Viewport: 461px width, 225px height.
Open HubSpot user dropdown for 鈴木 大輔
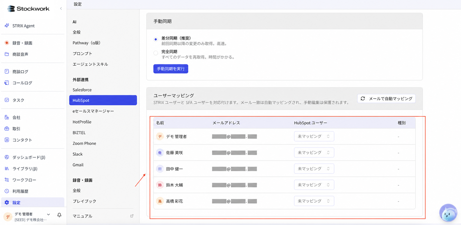coord(314,185)
